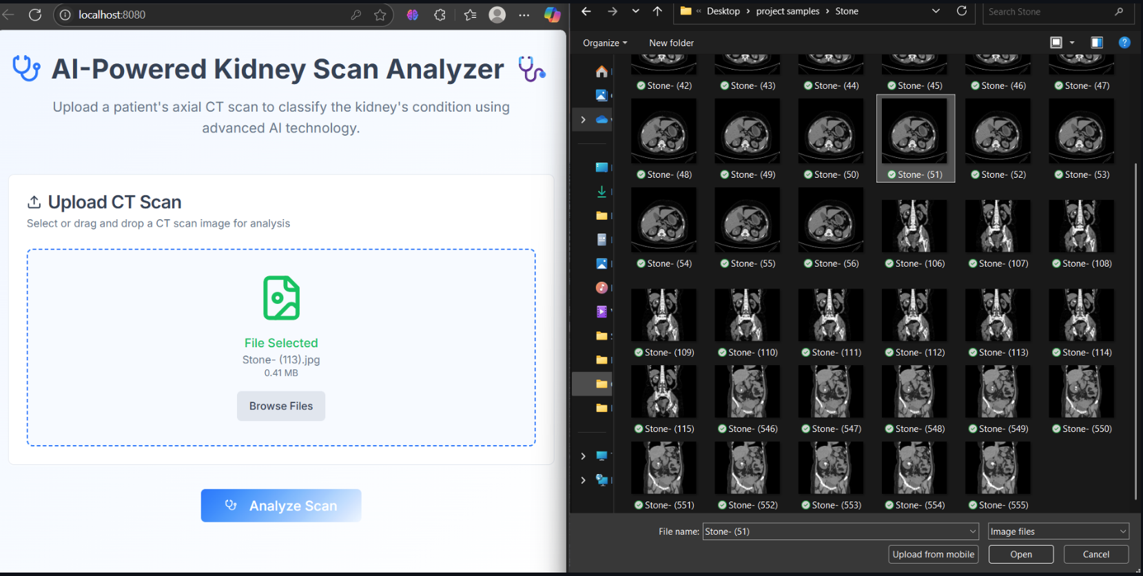
Task: Select thumbnail Stone- (550)
Action: (1082, 400)
